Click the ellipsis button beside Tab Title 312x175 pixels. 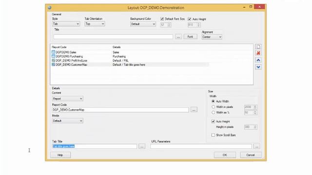(x=142, y=146)
